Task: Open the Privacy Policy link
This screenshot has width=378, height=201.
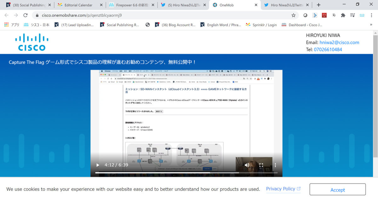Action: [x=283, y=189]
